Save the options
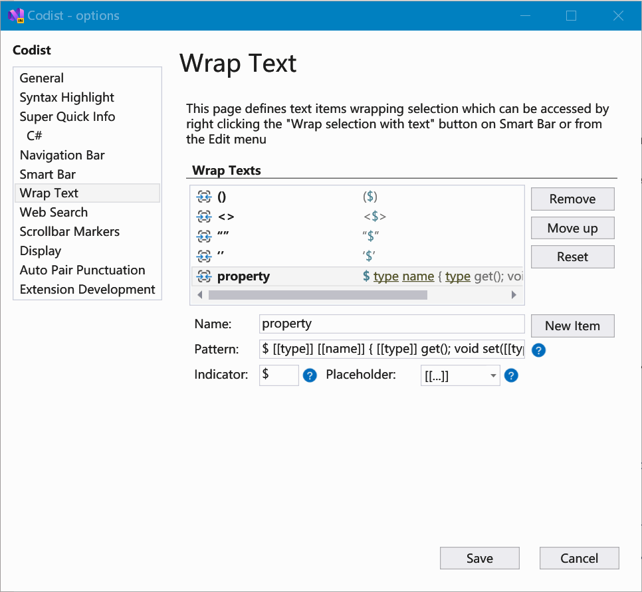 479,558
